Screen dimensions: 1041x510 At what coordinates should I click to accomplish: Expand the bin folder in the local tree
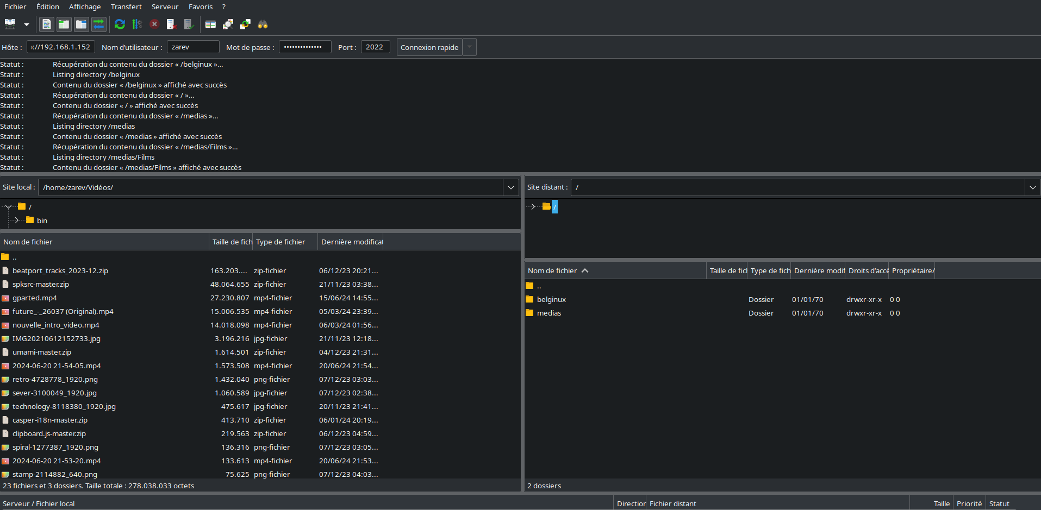[16, 221]
